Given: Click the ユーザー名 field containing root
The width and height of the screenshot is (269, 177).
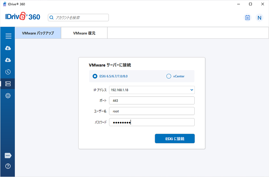Looking at the screenshot, I should 152,111.
